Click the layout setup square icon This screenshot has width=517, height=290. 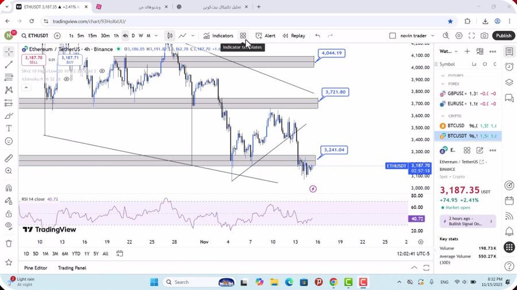click(x=392, y=36)
